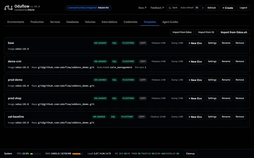Image resolution: width=254 pixels, height=158 pixels.
Task: Click Import from S3 button
Action: (x=206, y=32)
